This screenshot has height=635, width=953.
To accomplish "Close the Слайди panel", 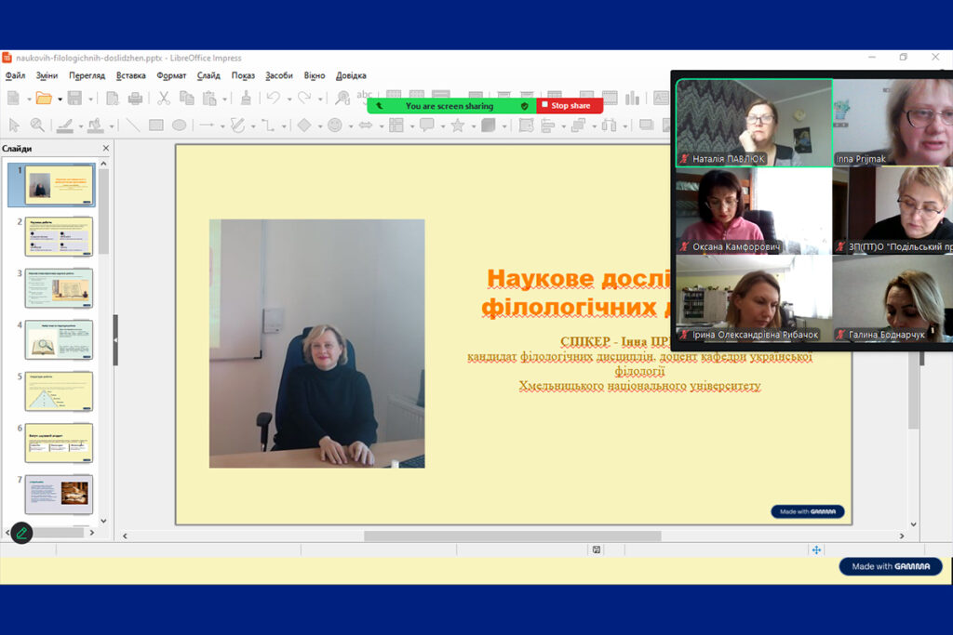I will [105, 148].
